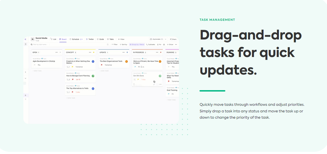Open the Filter options
The height and width of the screenshot is (154, 327).
coord(115,44)
